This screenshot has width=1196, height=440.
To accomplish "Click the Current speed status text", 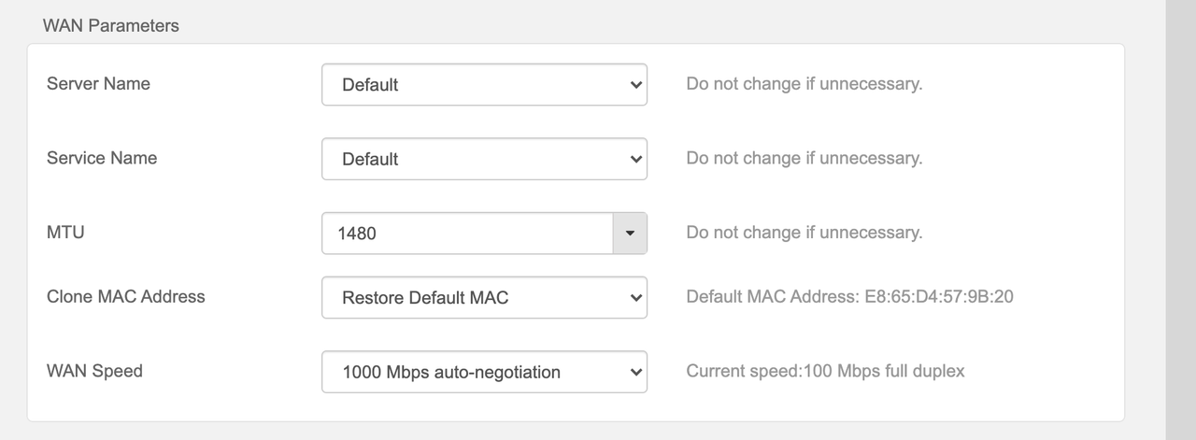I will 825,371.
